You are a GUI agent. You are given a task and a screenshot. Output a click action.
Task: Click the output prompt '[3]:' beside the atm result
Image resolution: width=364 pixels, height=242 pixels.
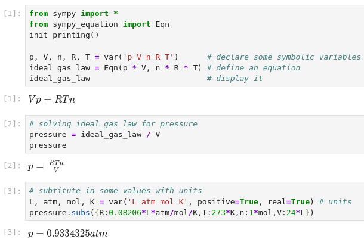coord(12,232)
